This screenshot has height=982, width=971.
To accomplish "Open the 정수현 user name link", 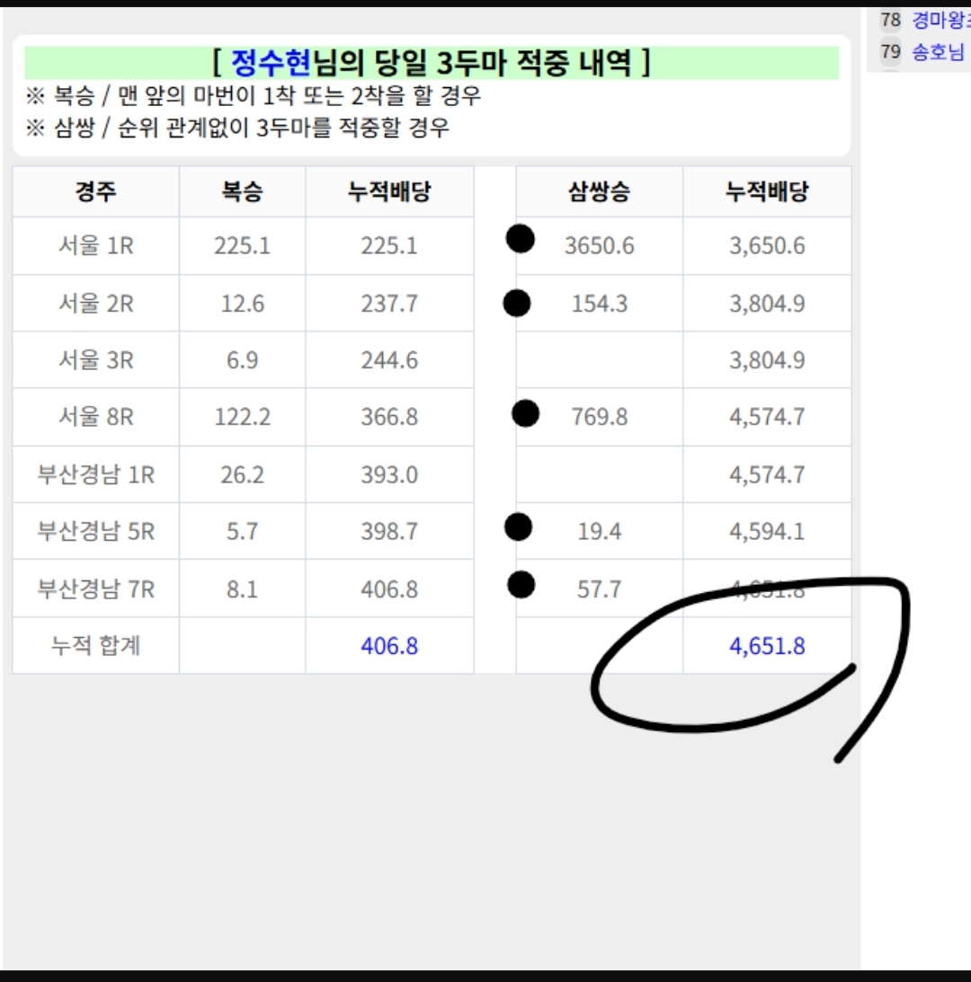I will tap(271, 64).
